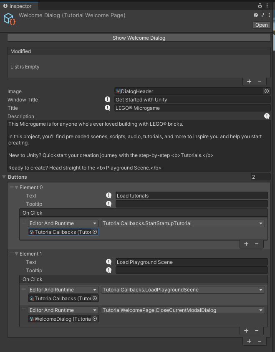This screenshot has height=352, width=275.
Task: Add a listener to Element 0 On Click
Action: pyautogui.click(x=246, y=244)
